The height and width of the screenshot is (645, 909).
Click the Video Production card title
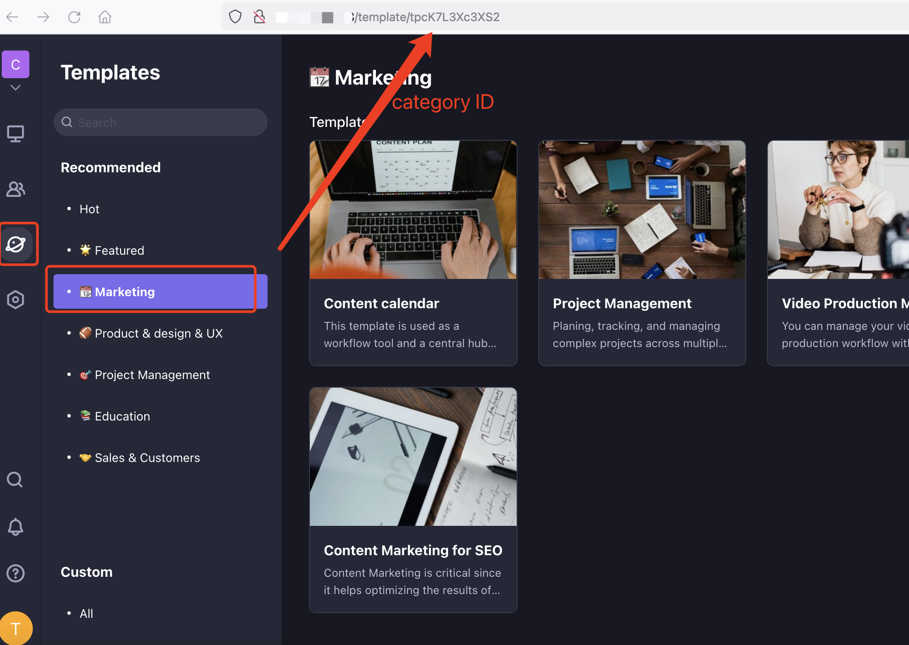(x=845, y=304)
